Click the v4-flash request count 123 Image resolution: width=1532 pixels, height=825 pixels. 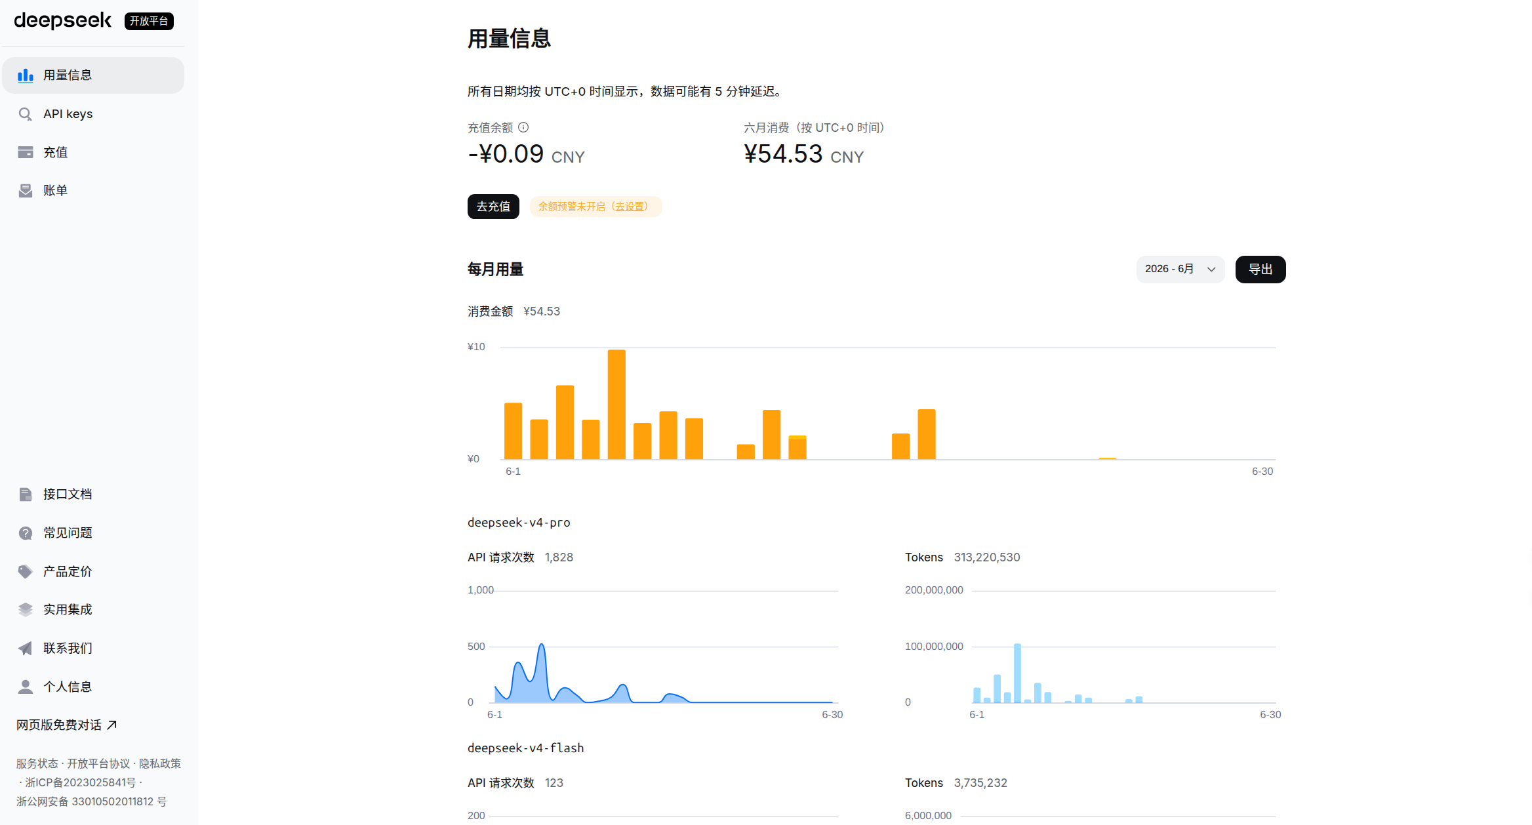pos(554,783)
